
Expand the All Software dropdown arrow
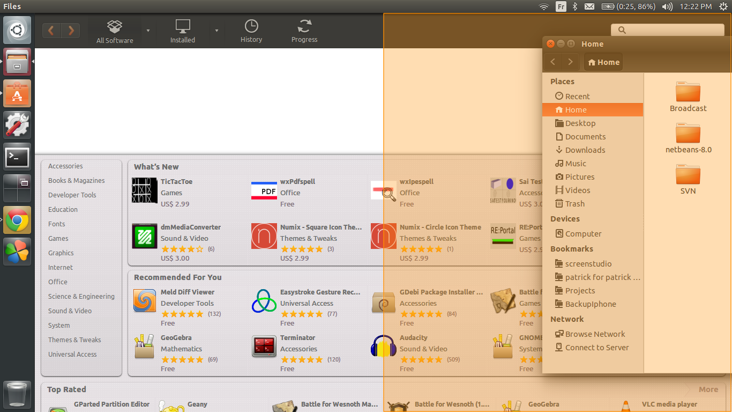[x=148, y=31]
